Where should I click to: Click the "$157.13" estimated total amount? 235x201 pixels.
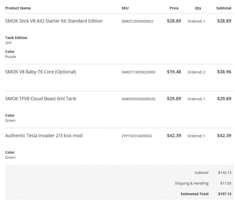[x=225, y=194]
